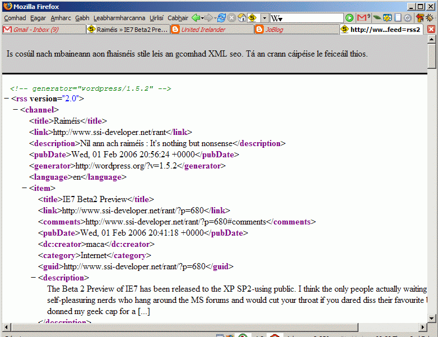Click the pubDate 'Wed, 01 Feb 2006 20:56:24'
The height and width of the screenshot is (337, 438).
click(120, 155)
